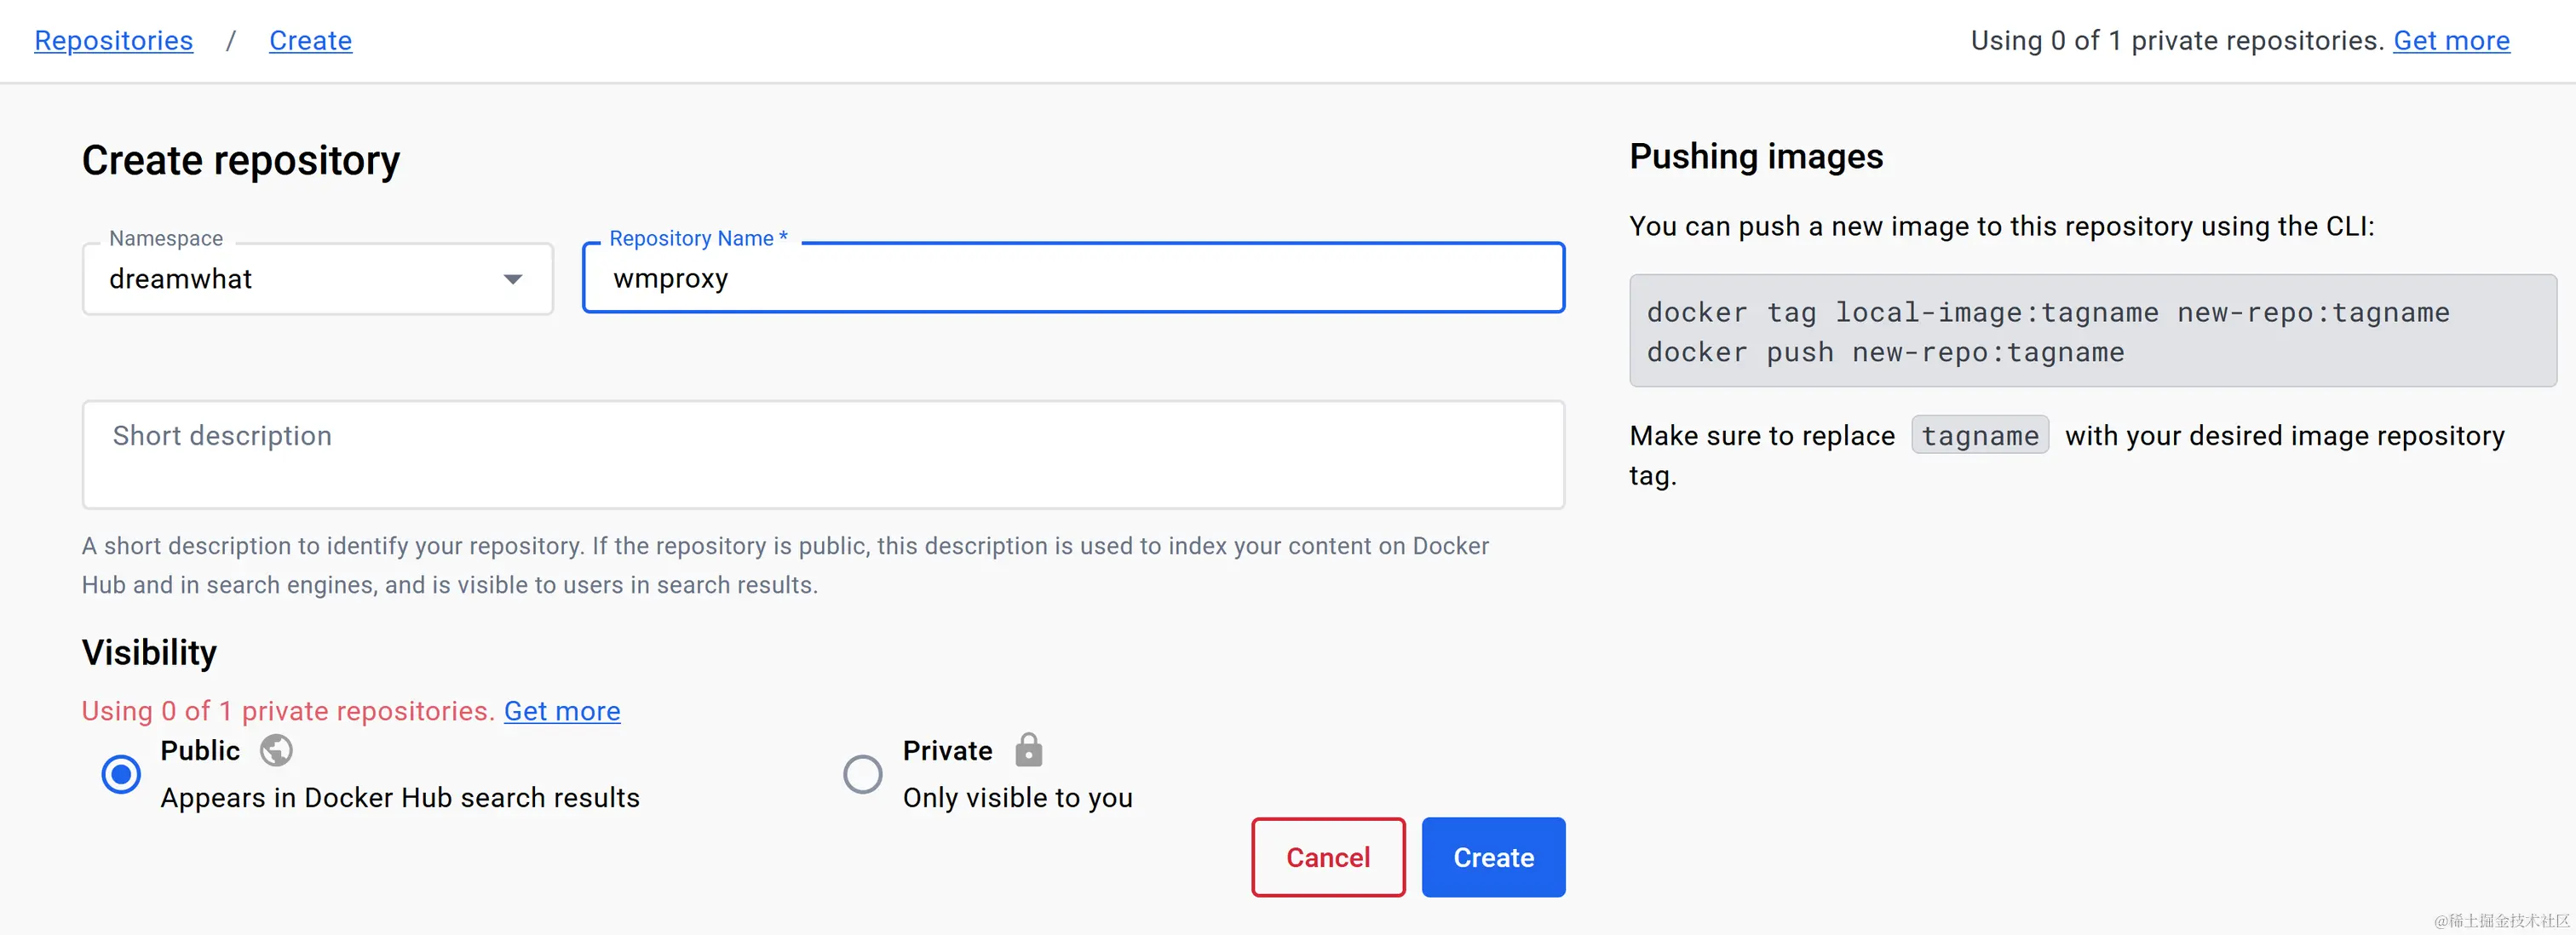
Task: Click the docker push command line
Action: pos(1885,353)
